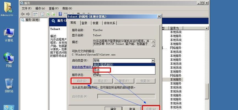Switch to the 依存关系 tab
238x110 pixels.
[x=110, y=23]
